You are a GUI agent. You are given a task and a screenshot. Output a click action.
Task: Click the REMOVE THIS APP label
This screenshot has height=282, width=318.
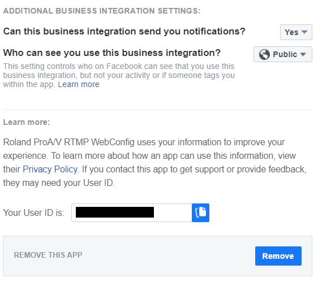[x=48, y=255]
